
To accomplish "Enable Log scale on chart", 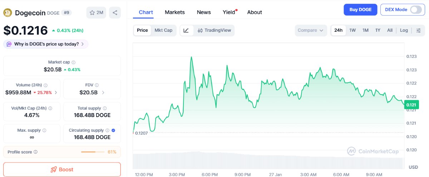I will click(404, 30).
